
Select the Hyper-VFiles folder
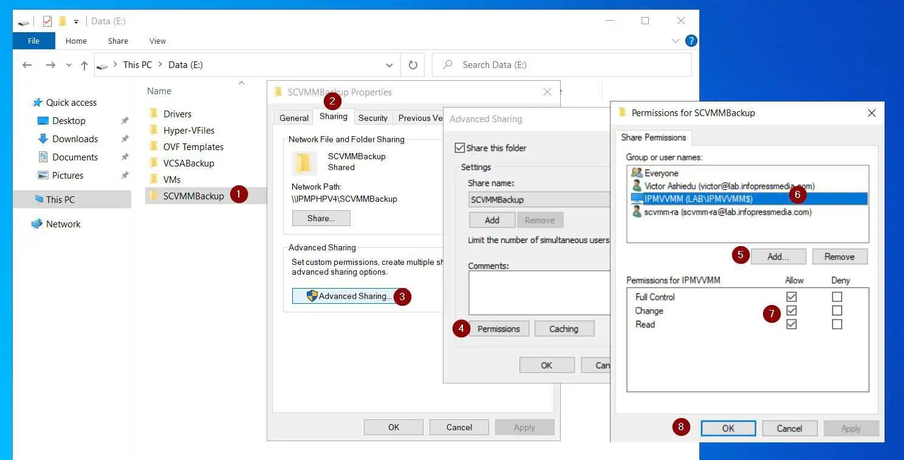[188, 130]
